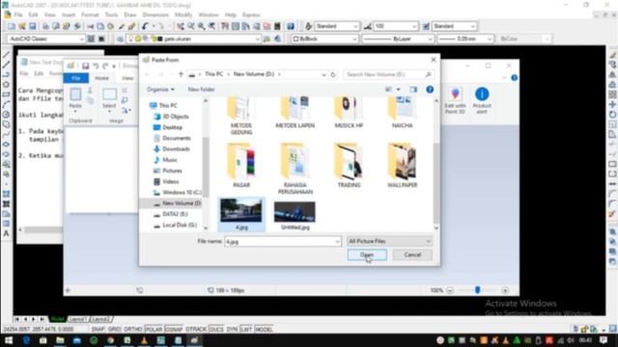Image resolution: width=618 pixels, height=347 pixels.
Task: Toggle GRID in AutoCAD status bar
Action: coord(114,329)
